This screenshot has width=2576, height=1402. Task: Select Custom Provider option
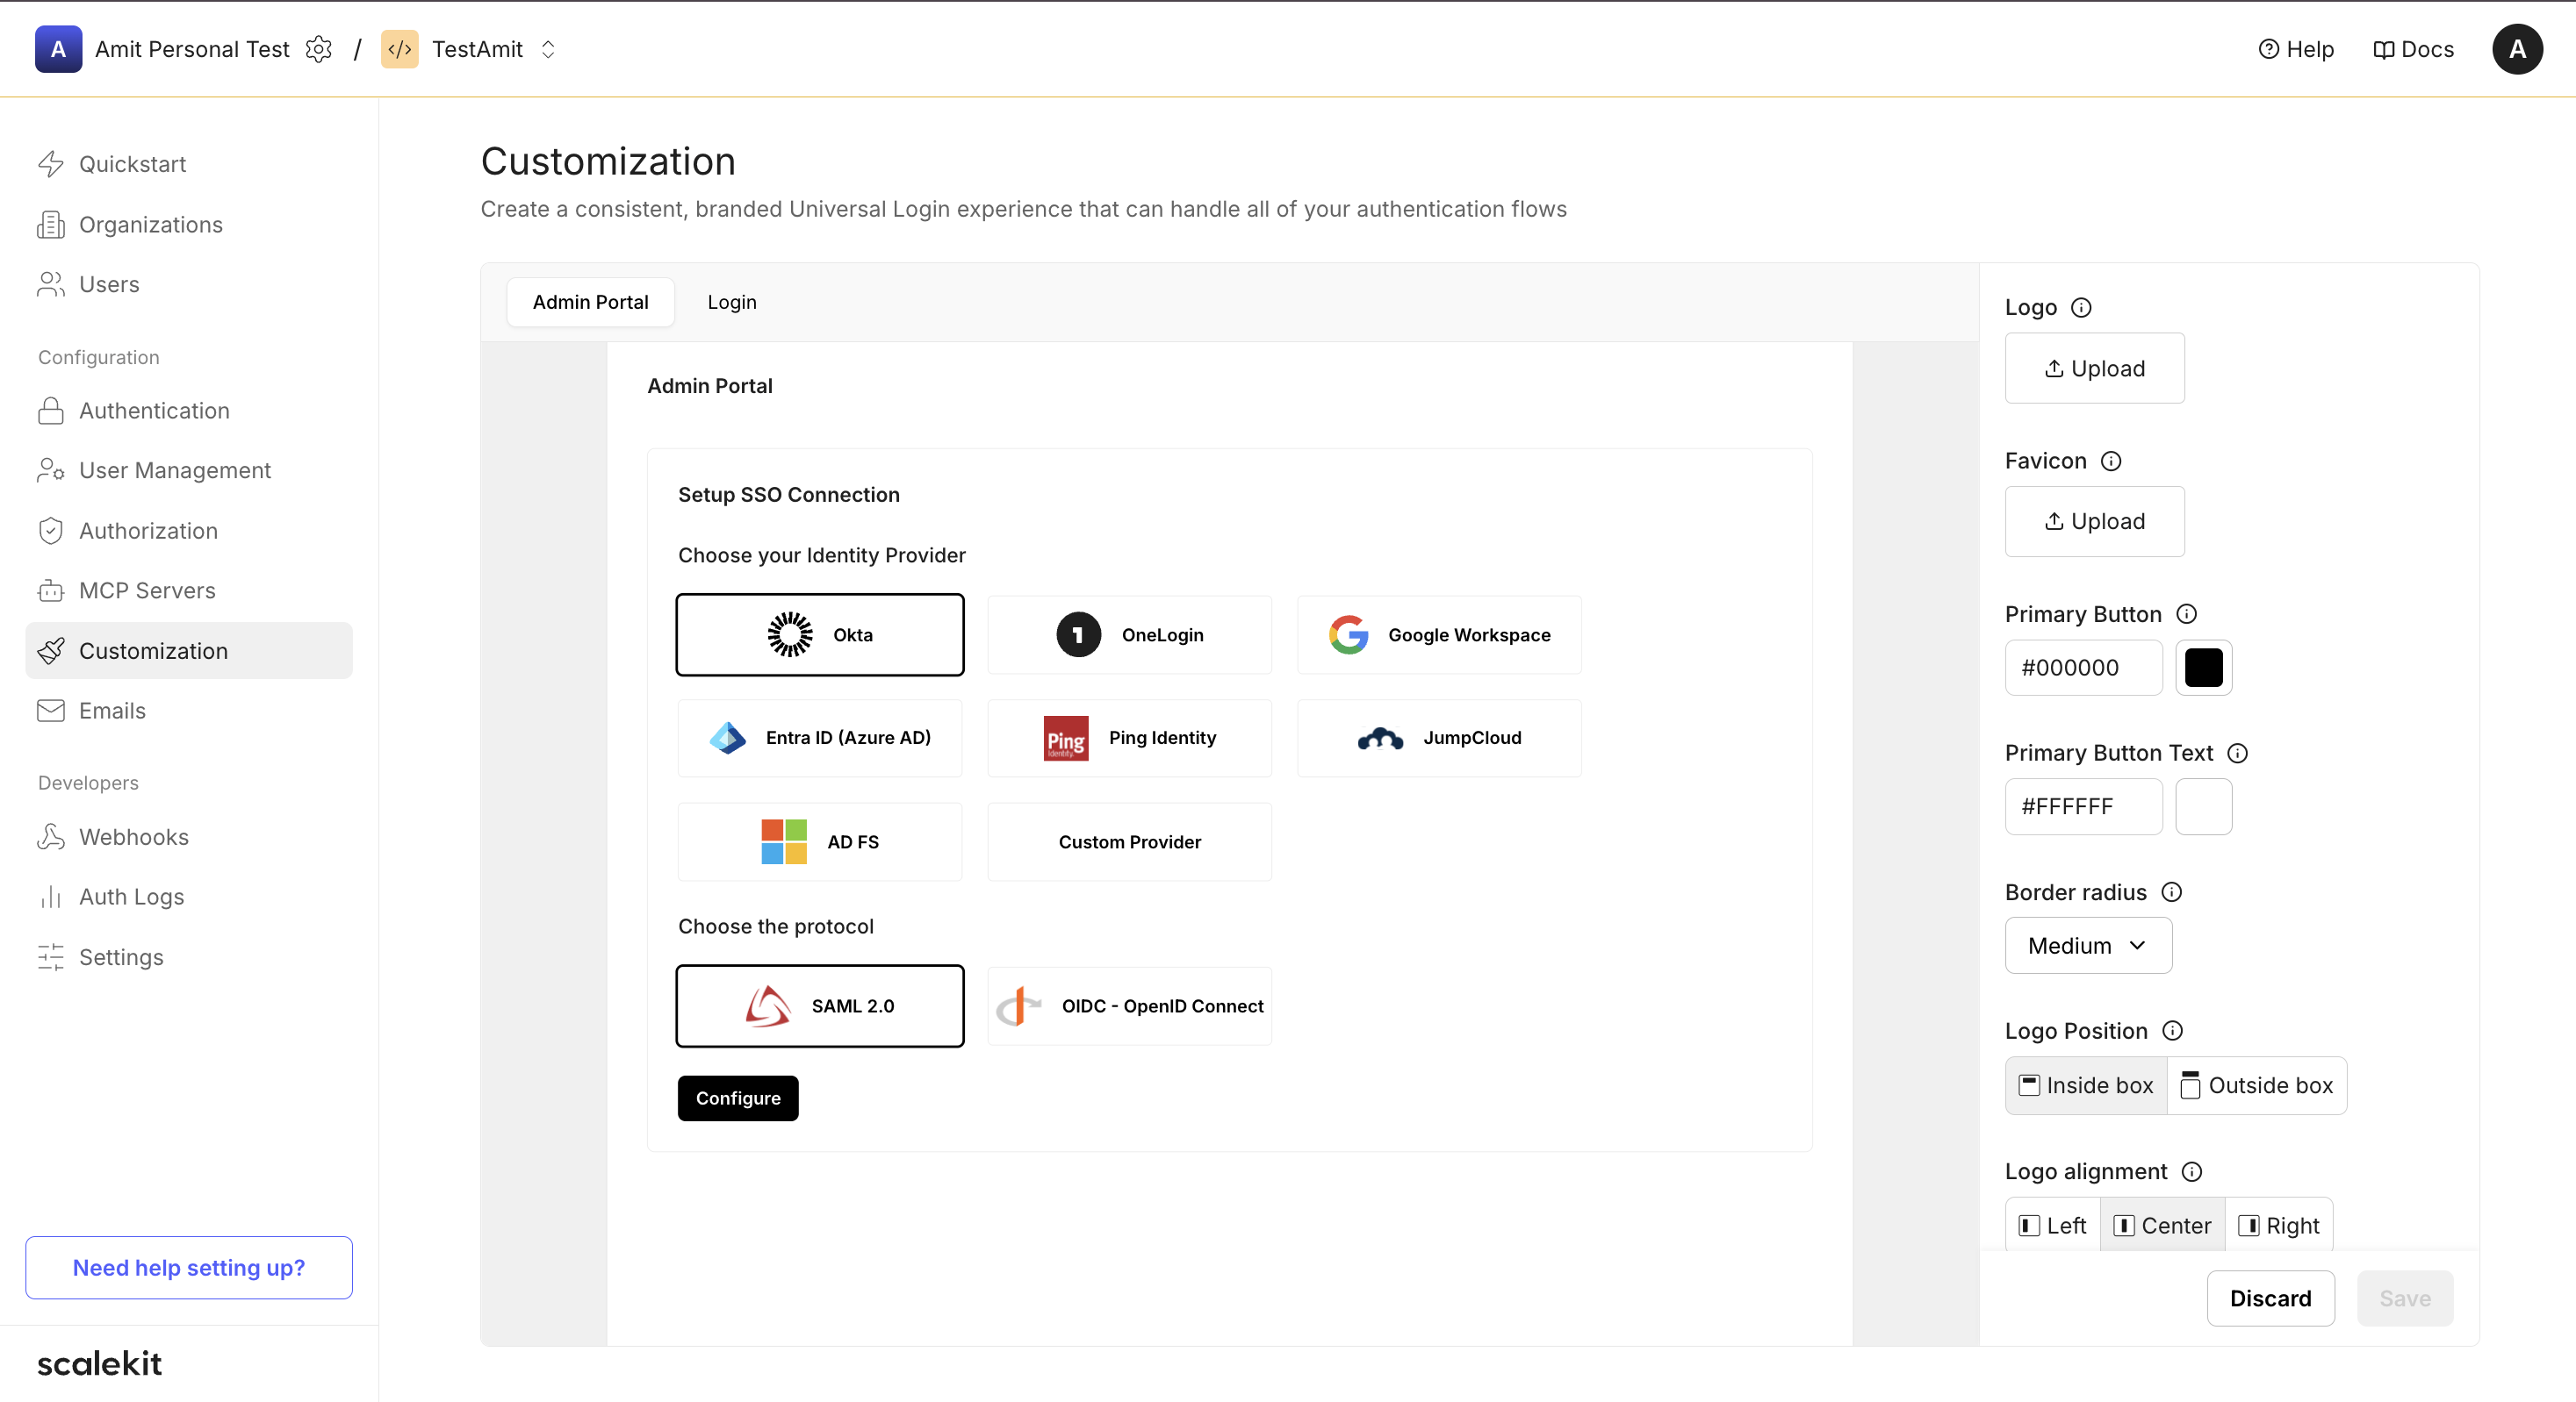[x=1129, y=841]
